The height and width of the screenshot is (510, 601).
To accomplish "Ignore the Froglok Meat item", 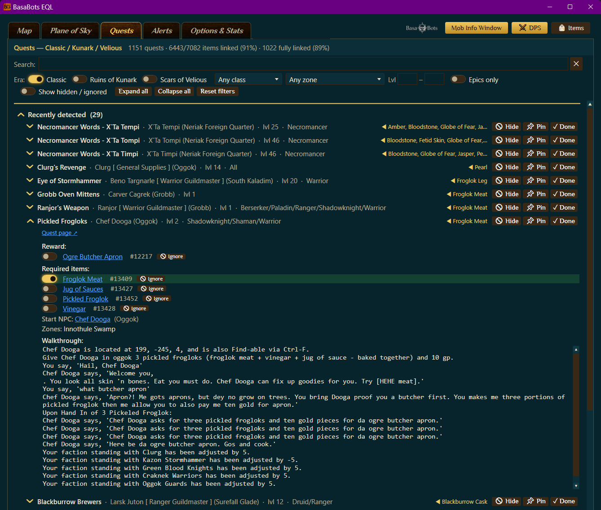I will [x=151, y=279].
